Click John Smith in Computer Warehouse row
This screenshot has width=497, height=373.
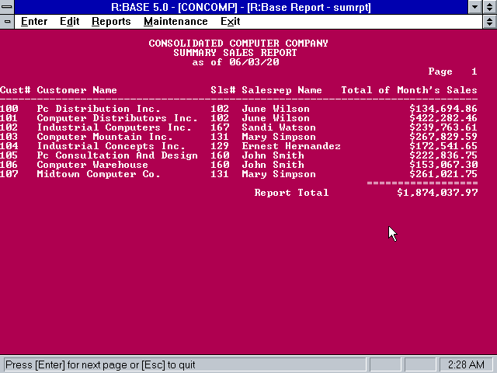tap(273, 165)
